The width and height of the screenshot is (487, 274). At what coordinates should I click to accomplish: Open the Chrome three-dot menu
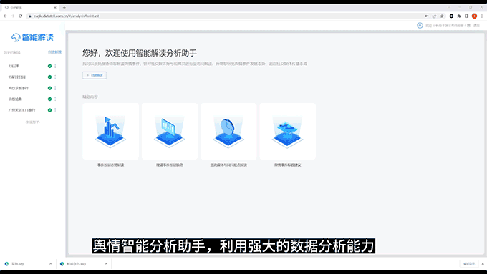tap(482, 16)
